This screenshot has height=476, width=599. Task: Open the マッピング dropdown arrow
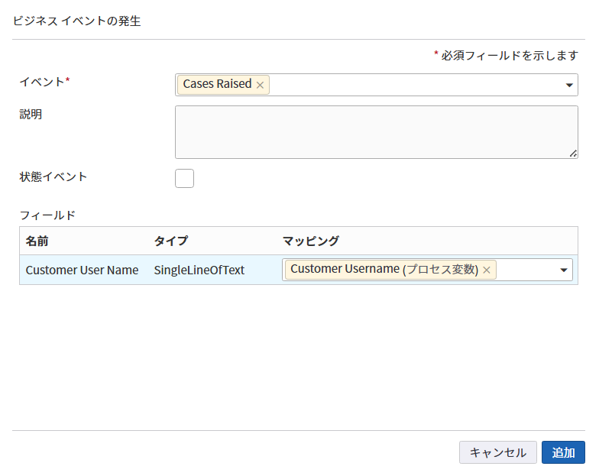click(564, 270)
